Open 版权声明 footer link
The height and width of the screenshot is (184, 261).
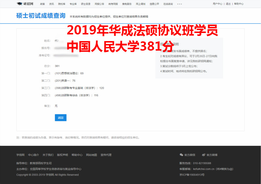pyautogui.click(x=62, y=155)
